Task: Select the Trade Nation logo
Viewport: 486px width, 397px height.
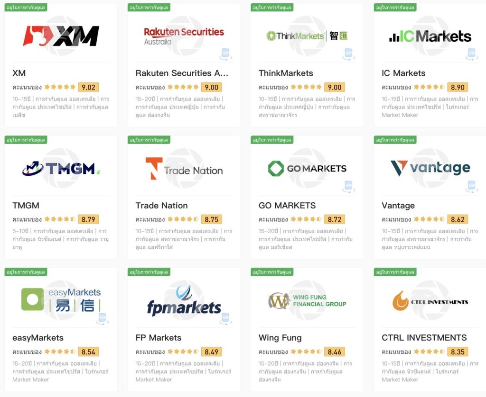Action: click(x=184, y=168)
